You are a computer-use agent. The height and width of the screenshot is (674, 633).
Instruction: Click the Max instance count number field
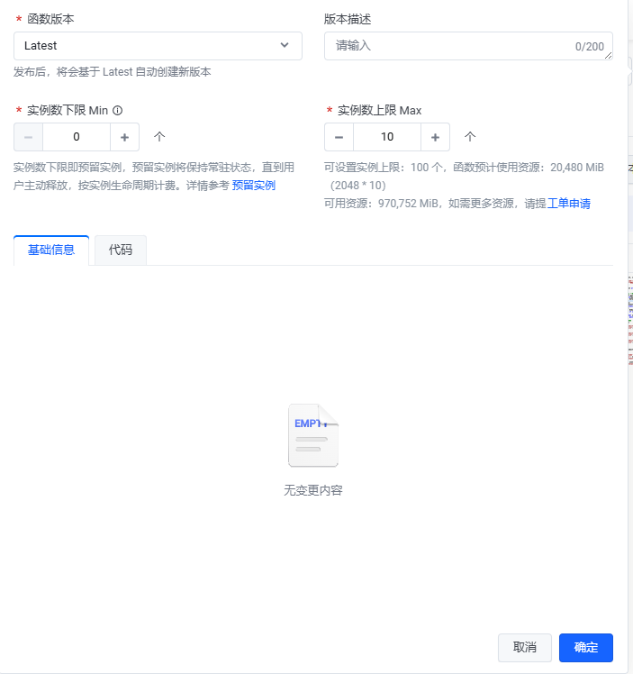coord(387,137)
